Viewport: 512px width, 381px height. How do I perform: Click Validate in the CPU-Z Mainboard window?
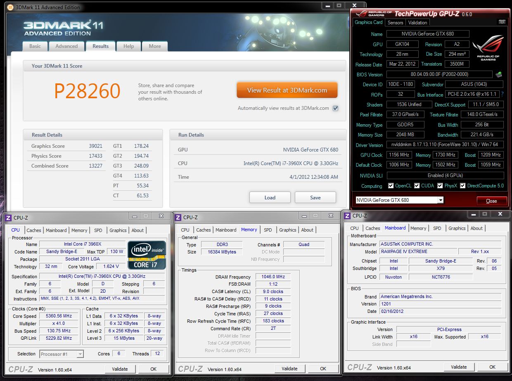(459, 367)
